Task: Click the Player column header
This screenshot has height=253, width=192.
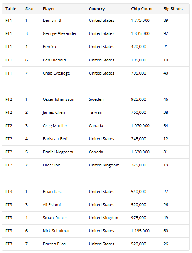Action: pos(49,9)
